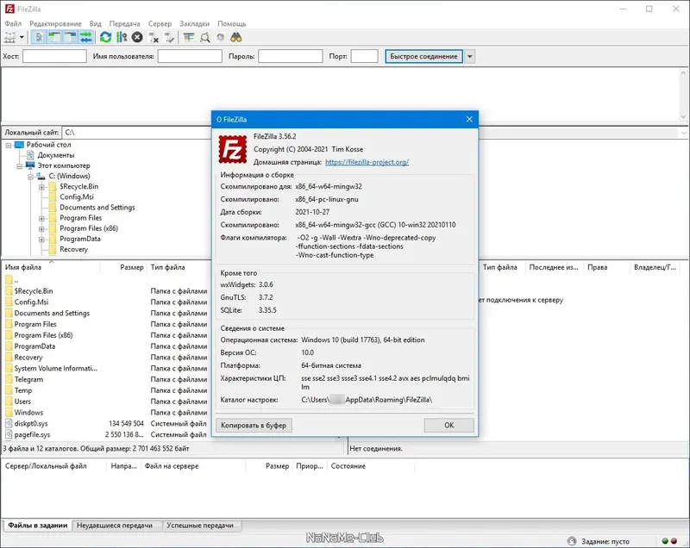
Task: Click the Users folder icon in file list
Action: [x=9, y=402]
